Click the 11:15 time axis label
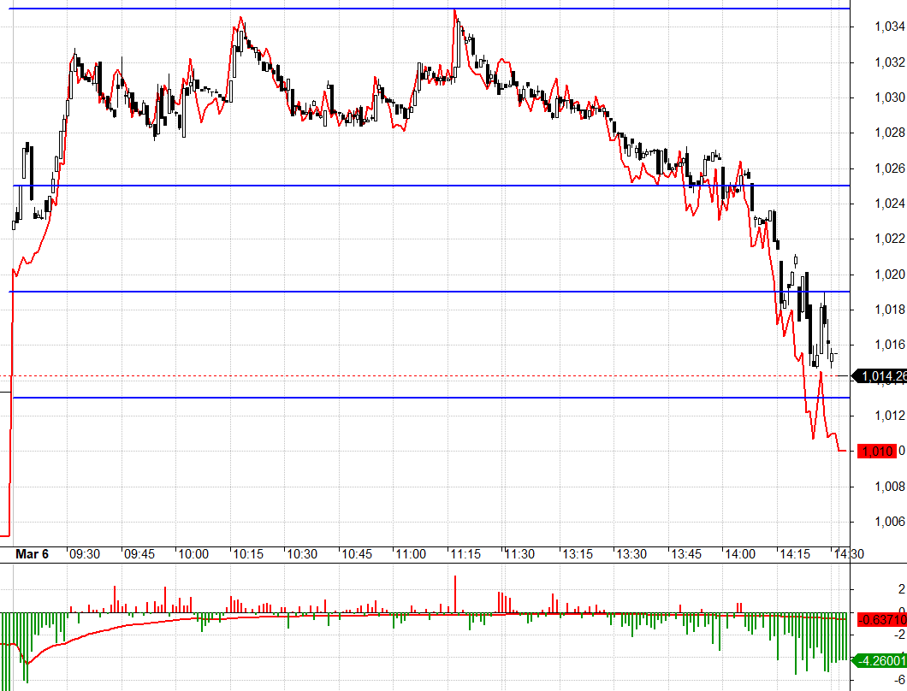Screen dimensions: 907x691 pos(465,554)
